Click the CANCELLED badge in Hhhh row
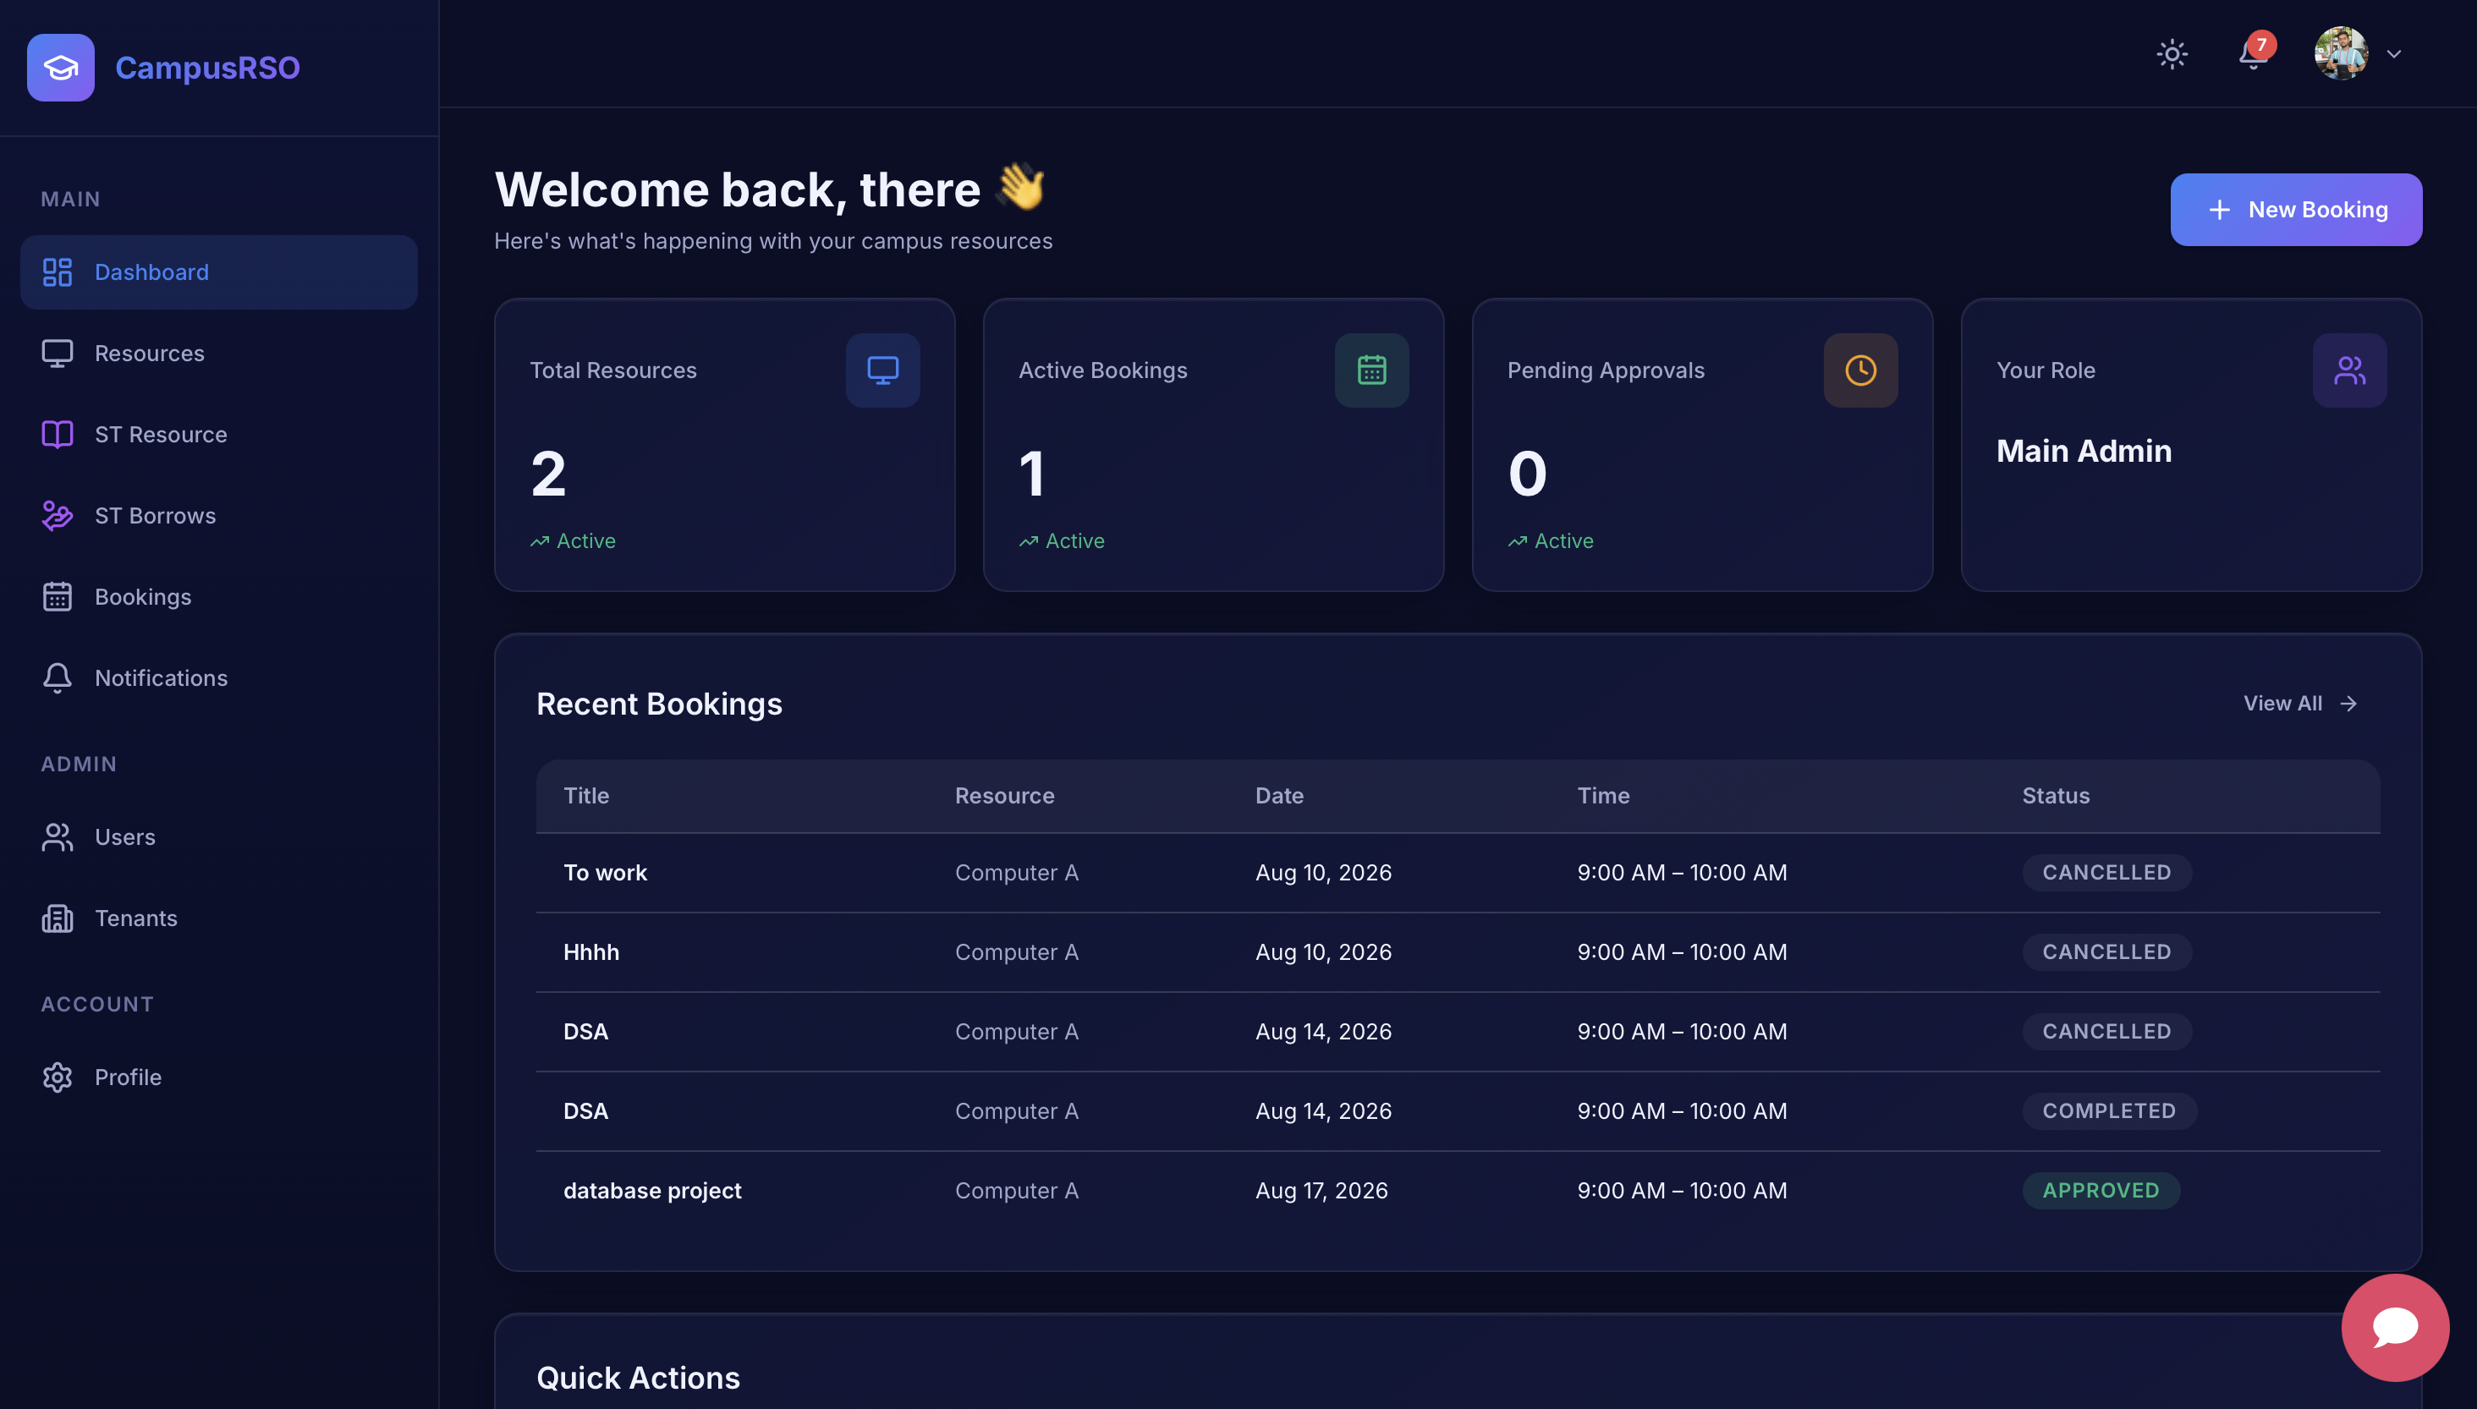Viewport: 2477px width, 1409px height. click(2106, 952)
